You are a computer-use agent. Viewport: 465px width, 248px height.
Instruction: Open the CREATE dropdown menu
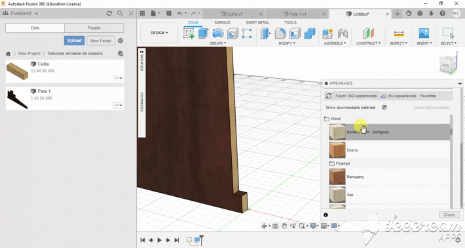point(217,43)
